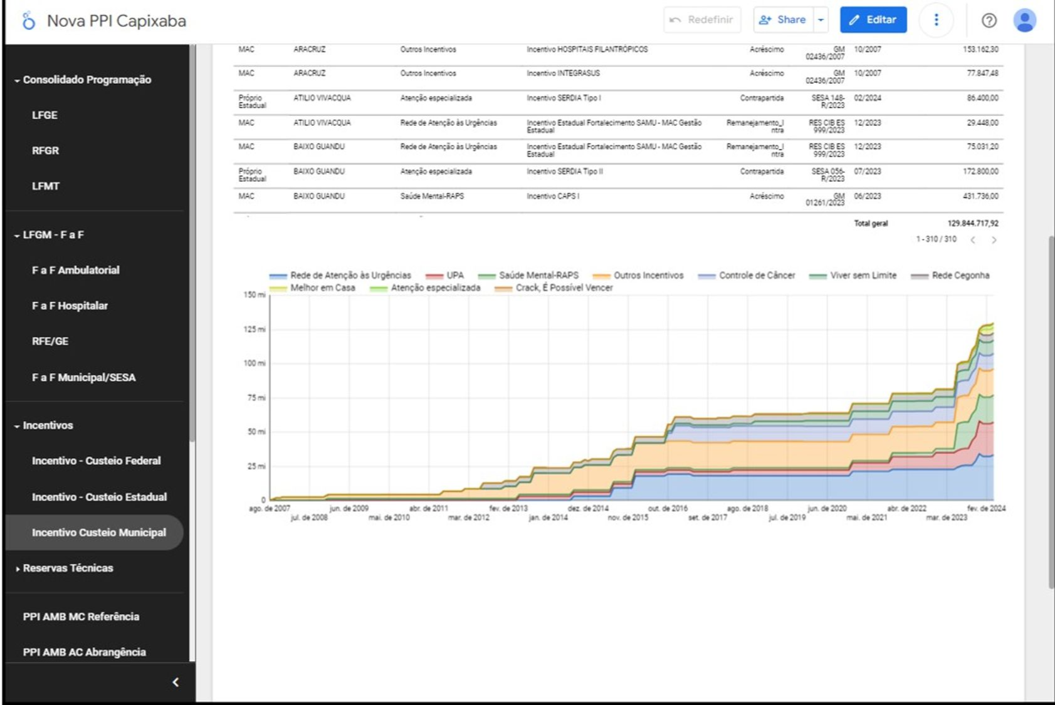Open the help question mark icon

click(989, 20)
